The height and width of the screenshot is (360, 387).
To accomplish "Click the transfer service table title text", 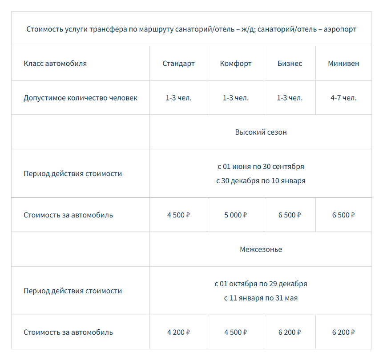I will click(191, 29).
